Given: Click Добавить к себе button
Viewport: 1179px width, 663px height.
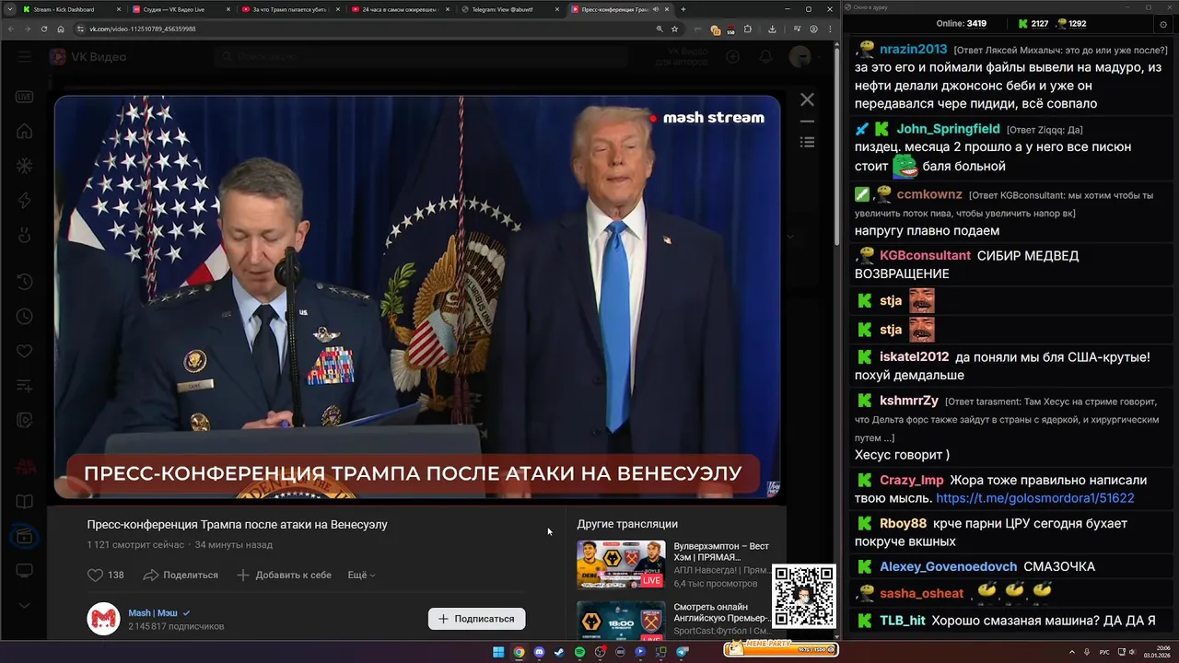Looking at the screenshot, I should pyautogui.click(x=284, y=575).
